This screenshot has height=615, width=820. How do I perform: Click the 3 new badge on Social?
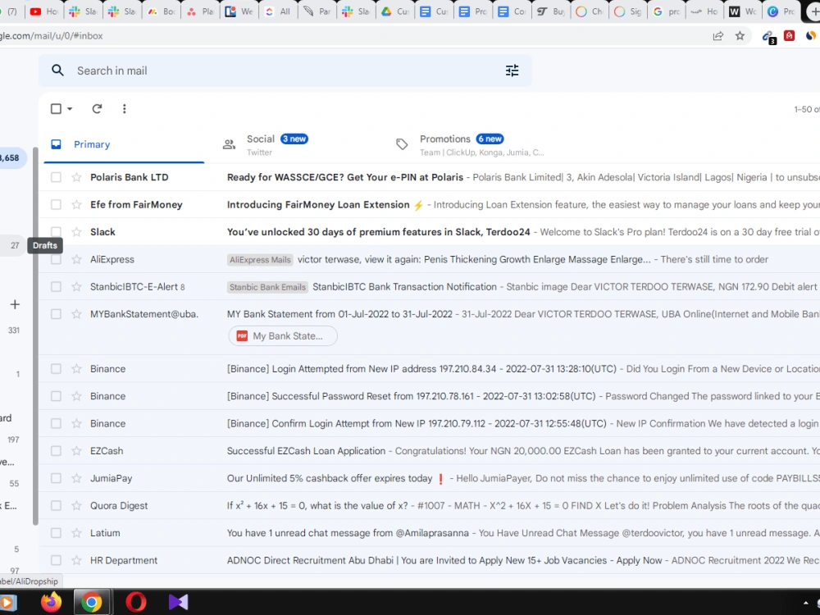pos(294,139)
